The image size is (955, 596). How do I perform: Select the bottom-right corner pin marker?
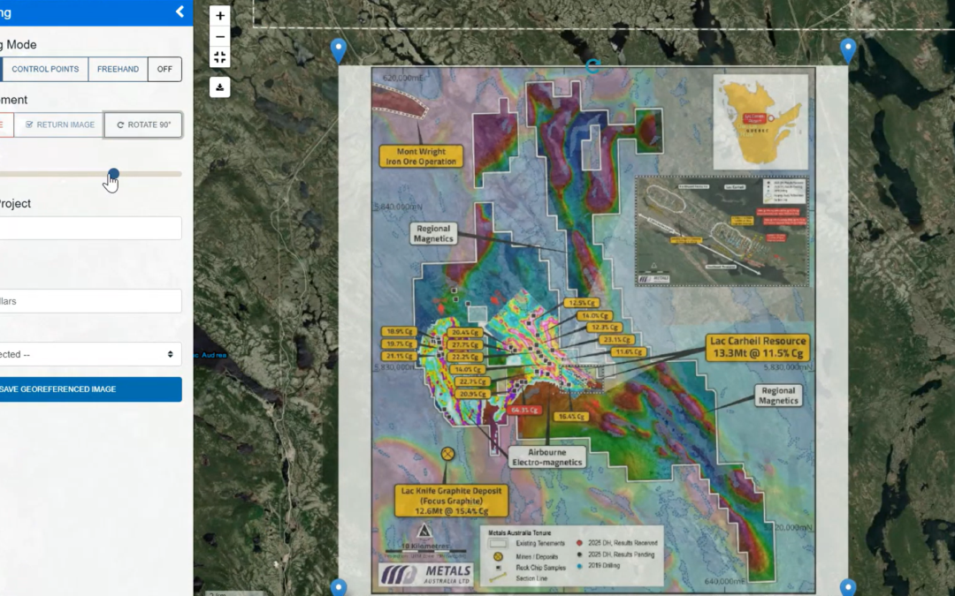tap(847, 587)
